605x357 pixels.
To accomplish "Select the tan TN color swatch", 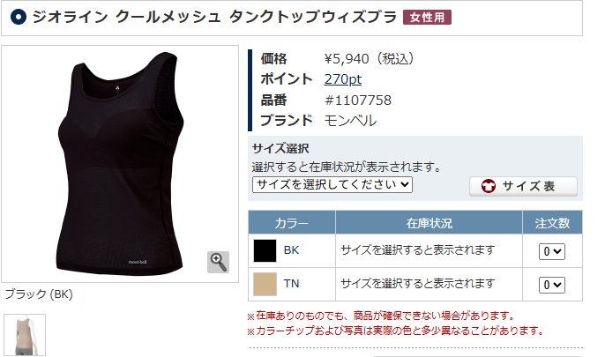I will click(x=265, y=284).
